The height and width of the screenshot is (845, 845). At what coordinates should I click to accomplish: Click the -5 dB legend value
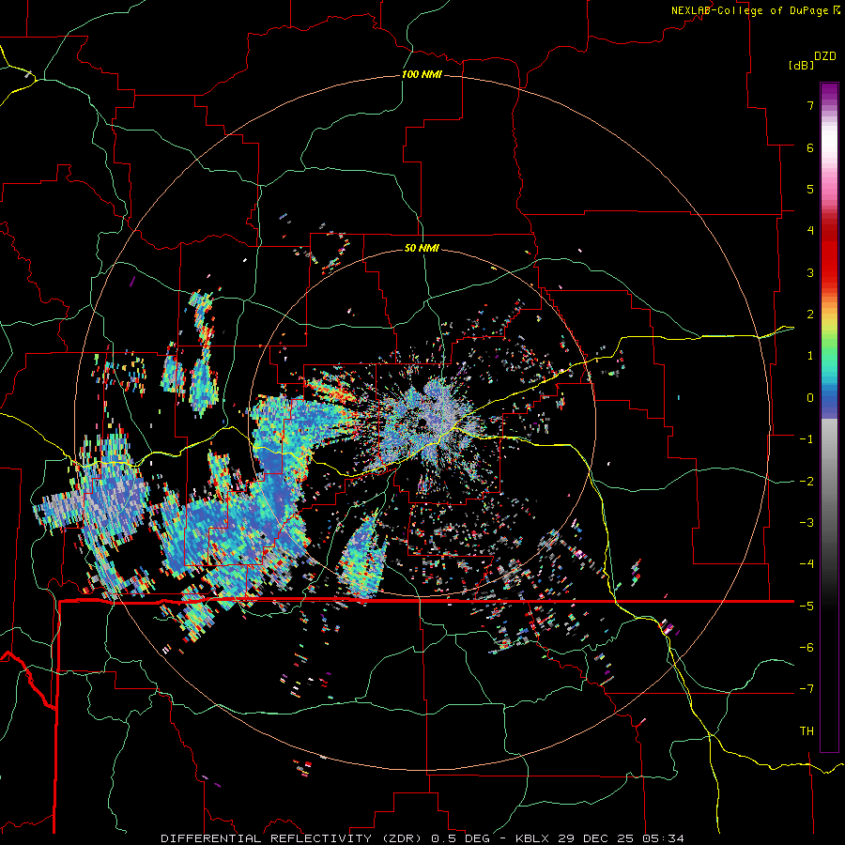(807, 606)
